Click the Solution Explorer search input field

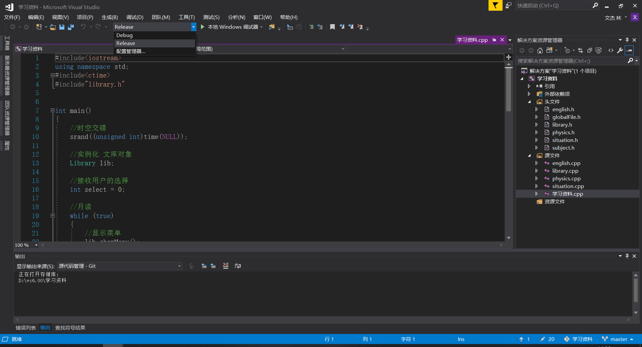tap(568, 61)
